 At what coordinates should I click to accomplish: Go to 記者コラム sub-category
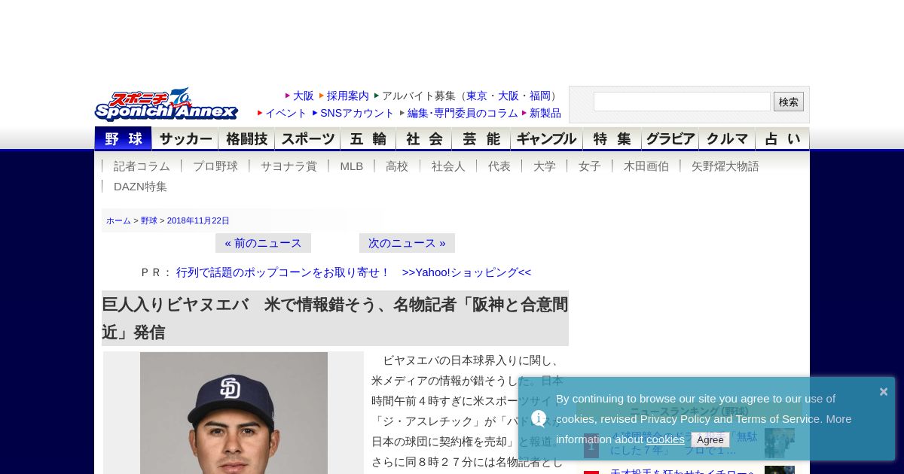[142, 166]
